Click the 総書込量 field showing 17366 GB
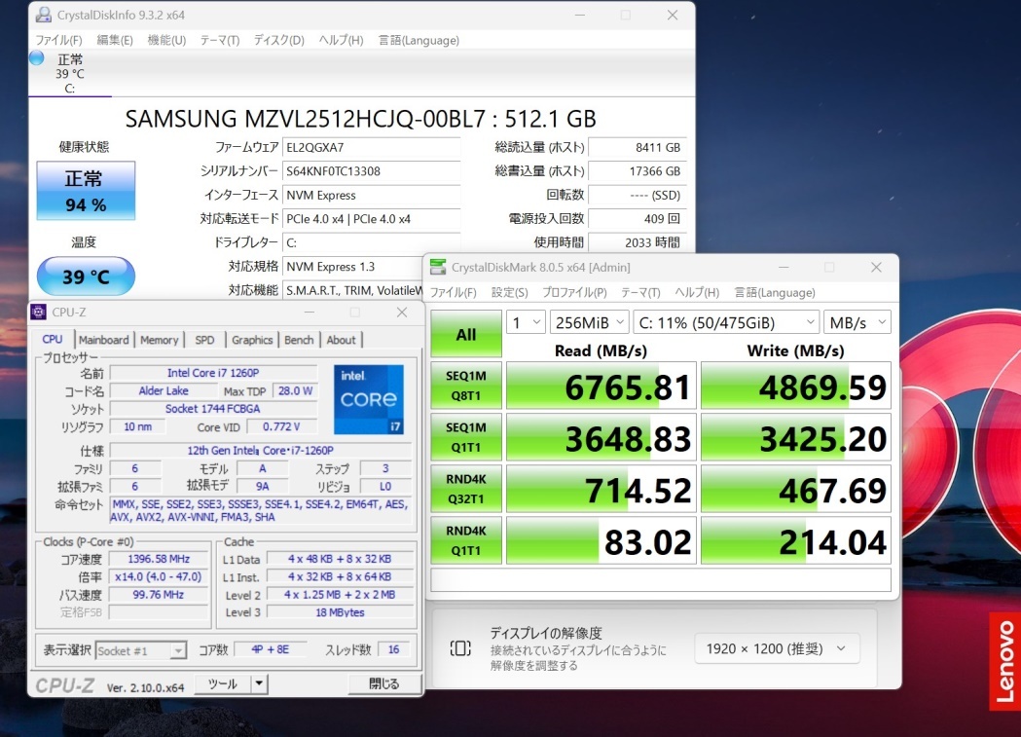This screenshot has height=737, width=1021. click(637, 171)
